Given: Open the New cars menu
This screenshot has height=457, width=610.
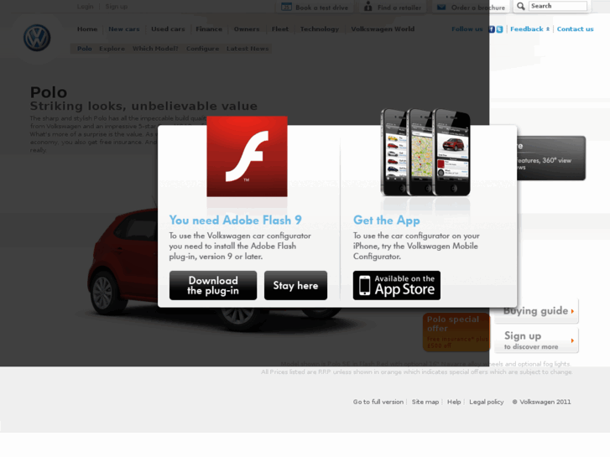Looking at the screenshot, I should coord(123,29).
